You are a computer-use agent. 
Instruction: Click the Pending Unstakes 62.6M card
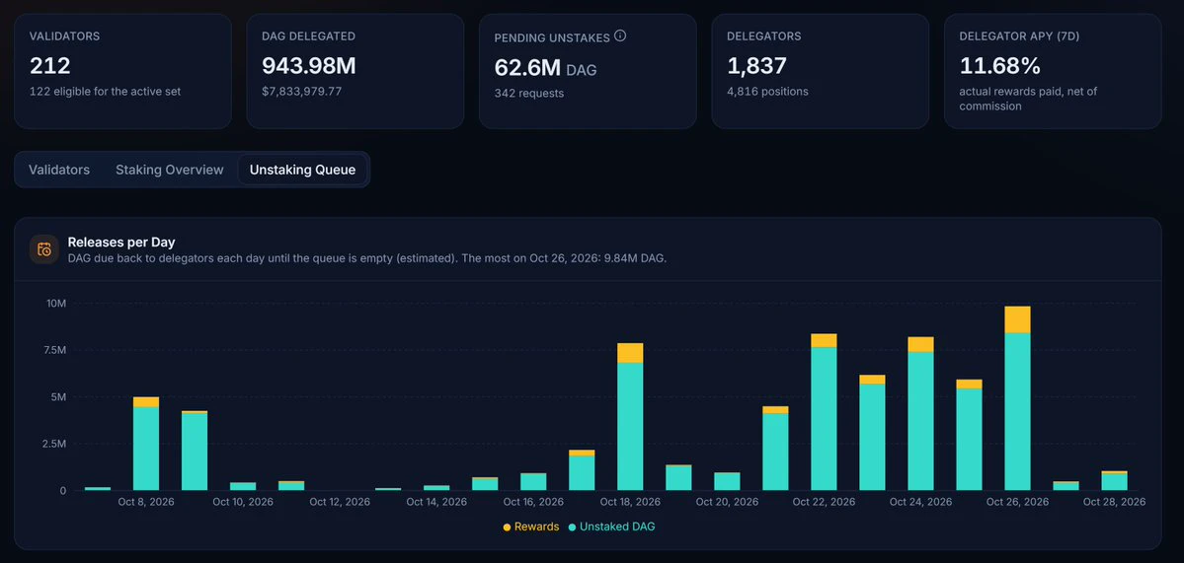[x=588, y=71]
